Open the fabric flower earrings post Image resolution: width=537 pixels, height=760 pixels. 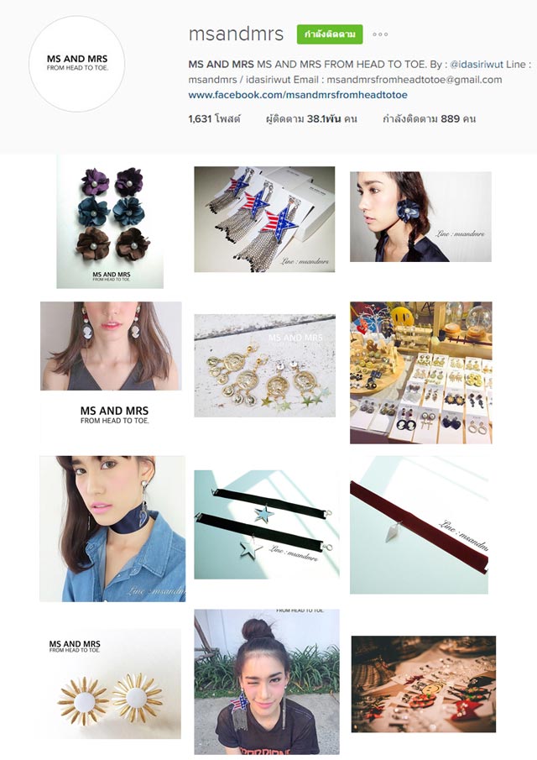[110, 222]
